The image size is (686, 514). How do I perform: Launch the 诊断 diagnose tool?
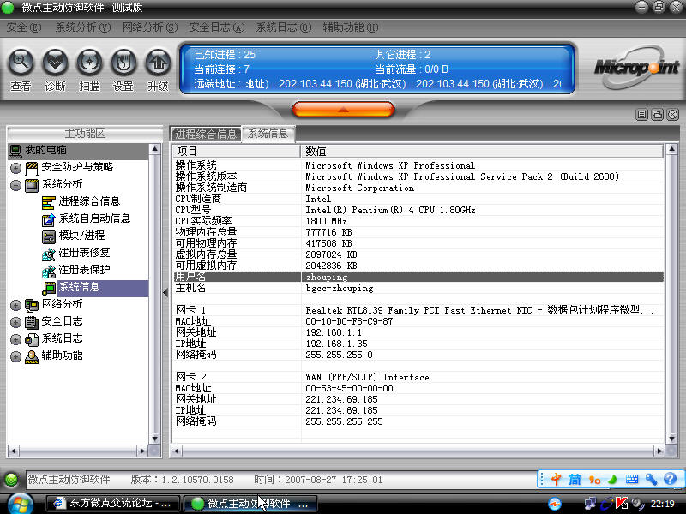pos(55,69)
